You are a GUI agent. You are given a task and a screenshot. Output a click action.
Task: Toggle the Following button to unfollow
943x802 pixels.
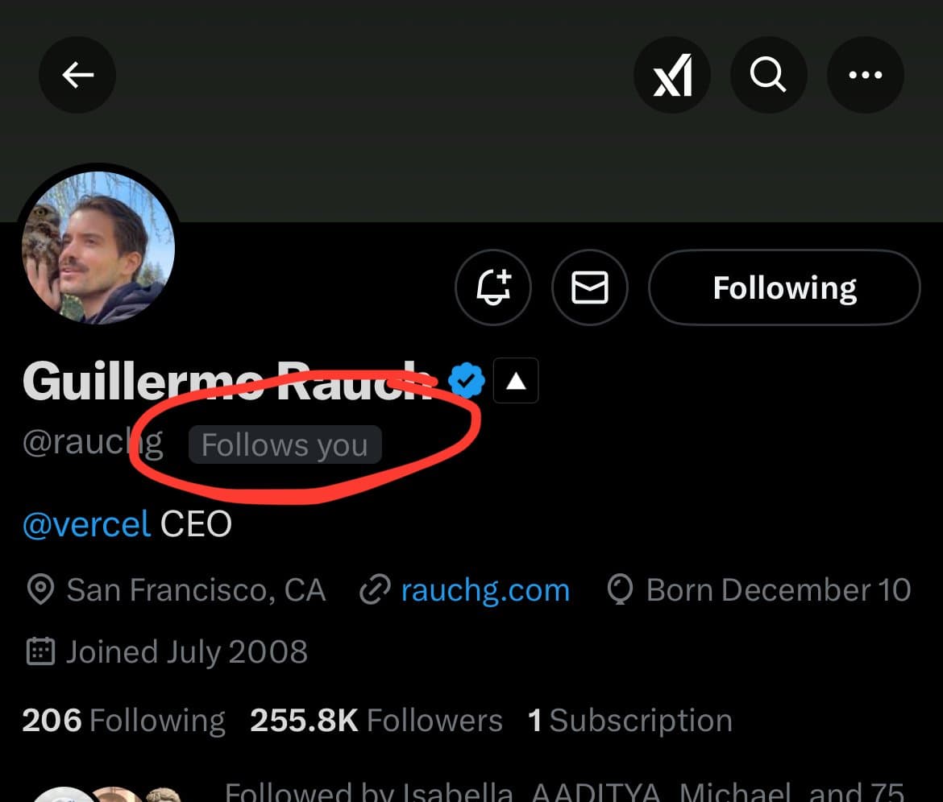(x=784, y=287)
